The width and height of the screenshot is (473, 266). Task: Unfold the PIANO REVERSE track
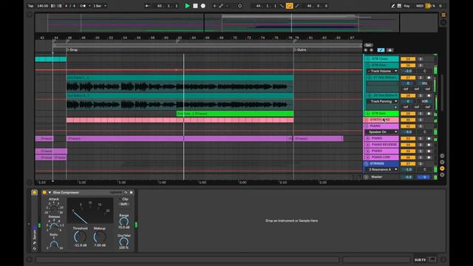368,145
